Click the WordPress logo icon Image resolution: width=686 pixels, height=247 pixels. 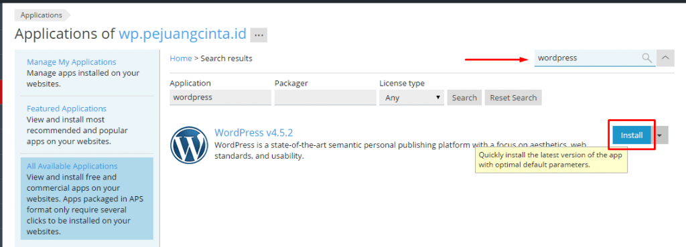(x=189, y=145)
